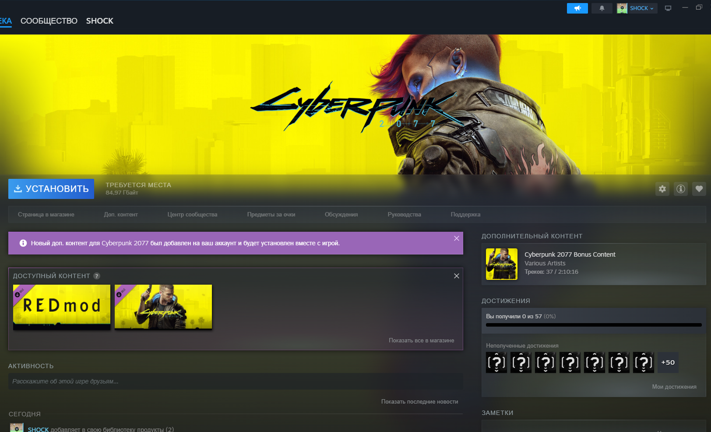
Task: Click Мои достижения link
Action: tap(674, 387)
